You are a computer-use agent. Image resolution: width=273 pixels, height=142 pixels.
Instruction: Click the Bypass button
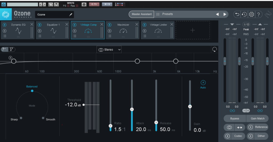(x=235, y=118)
